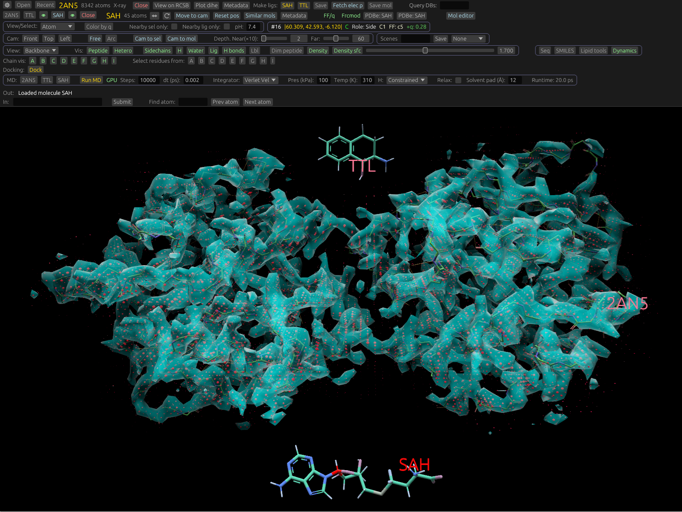
Task: Expand the Backbone view dropdown
Action: [x=41, y=50]
